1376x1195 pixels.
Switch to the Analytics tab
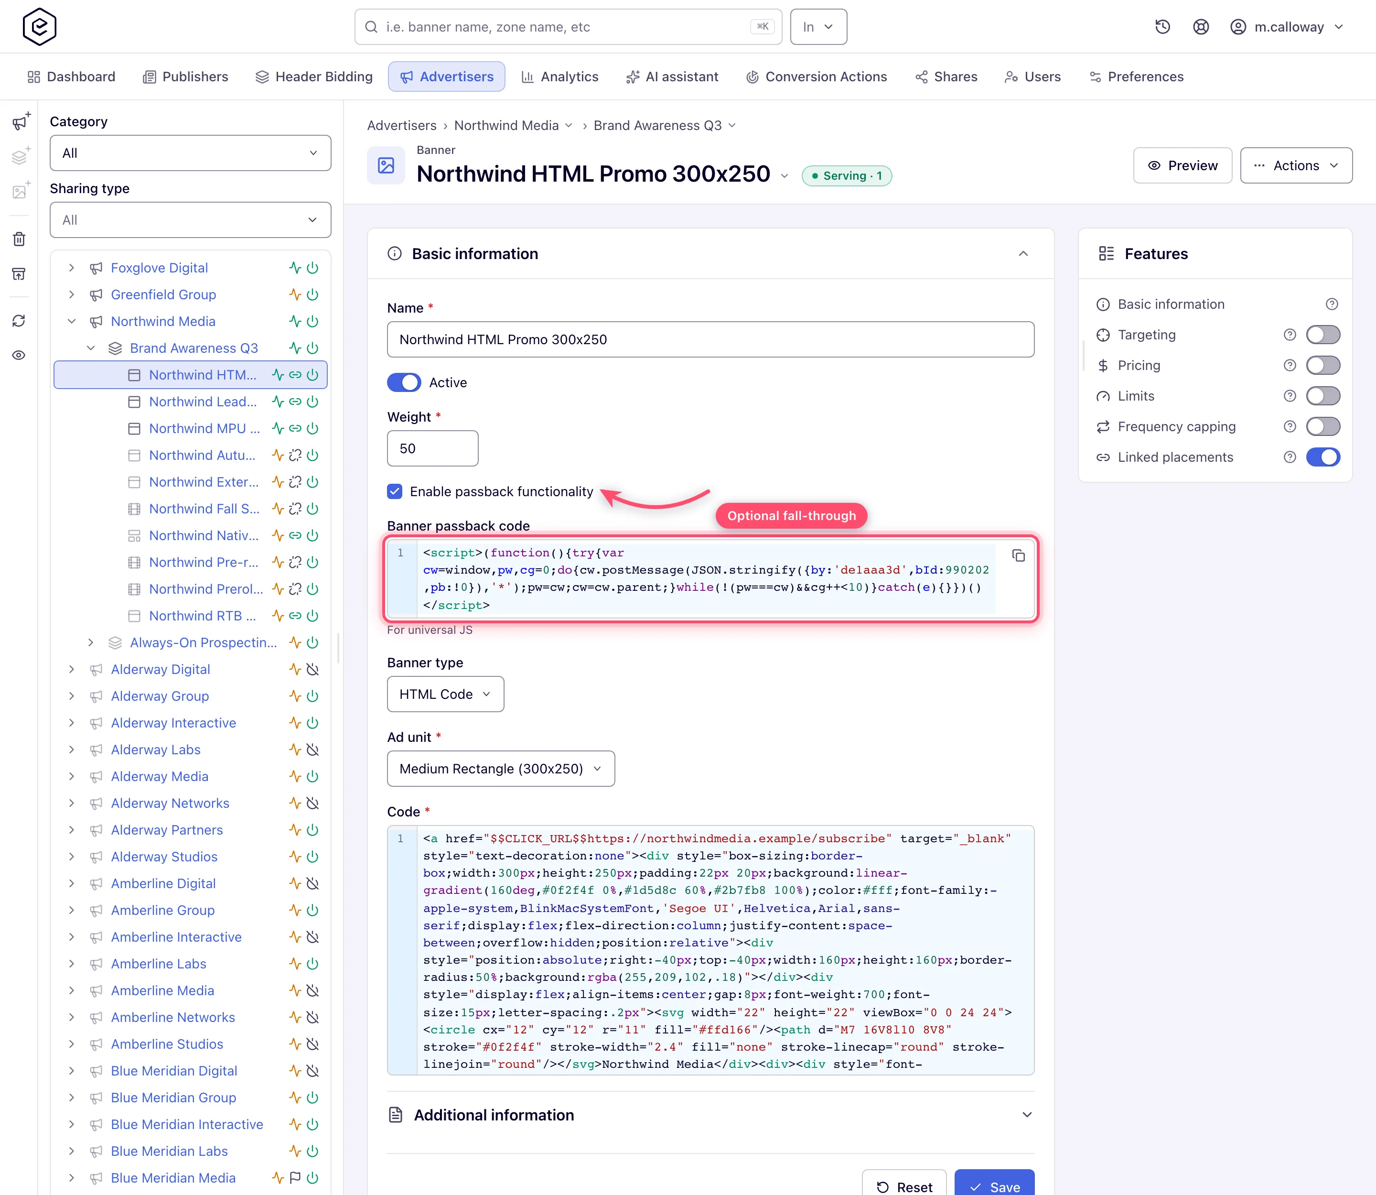(x=560, y=76)
